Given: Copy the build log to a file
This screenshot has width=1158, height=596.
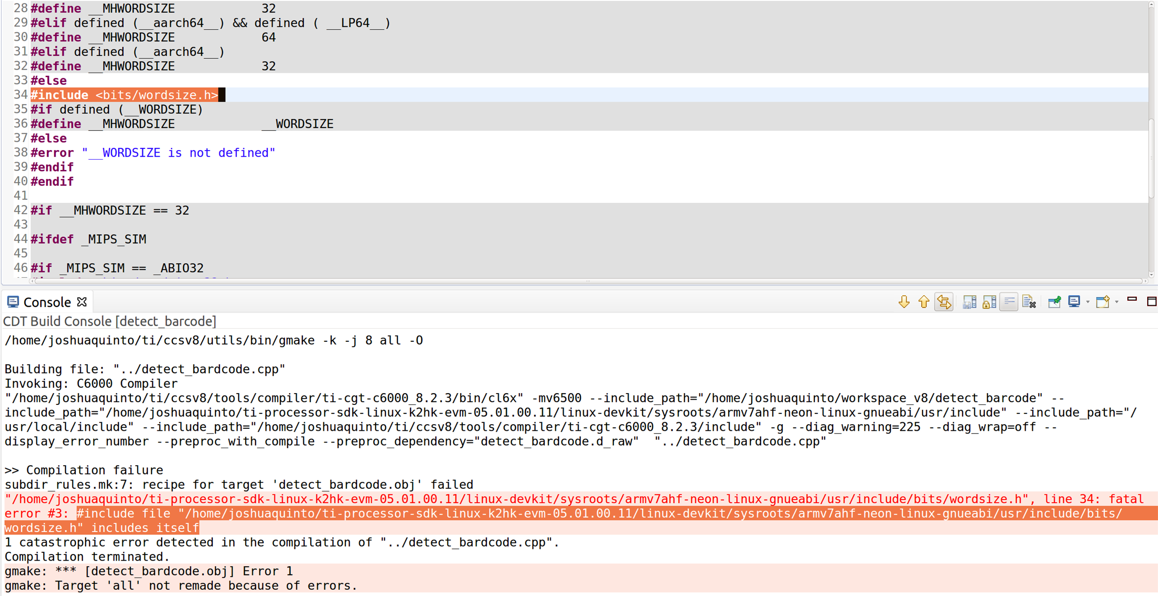Looking at the screenshot, I should coord(968,302).
